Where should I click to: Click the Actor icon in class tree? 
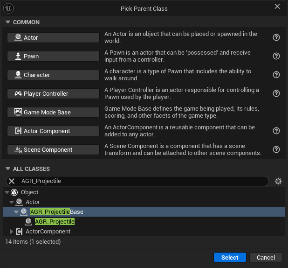click(x=19, y=202)
